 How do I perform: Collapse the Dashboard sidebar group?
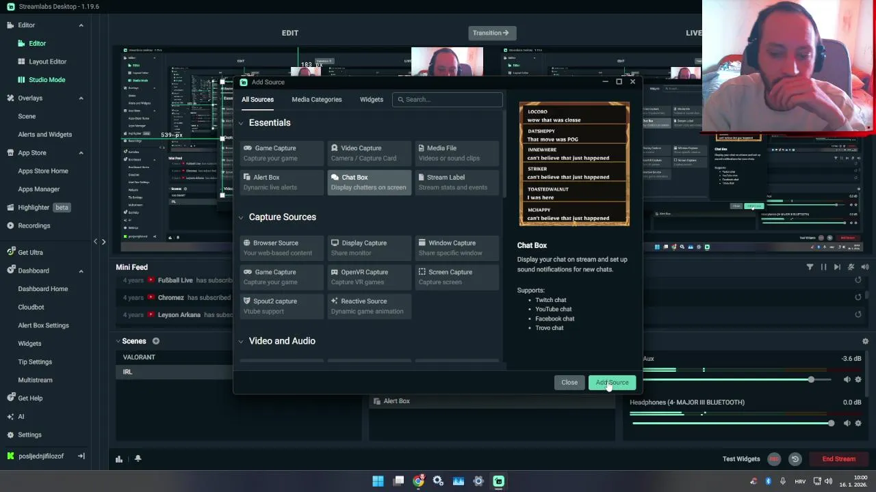click(x=81, y=271)
